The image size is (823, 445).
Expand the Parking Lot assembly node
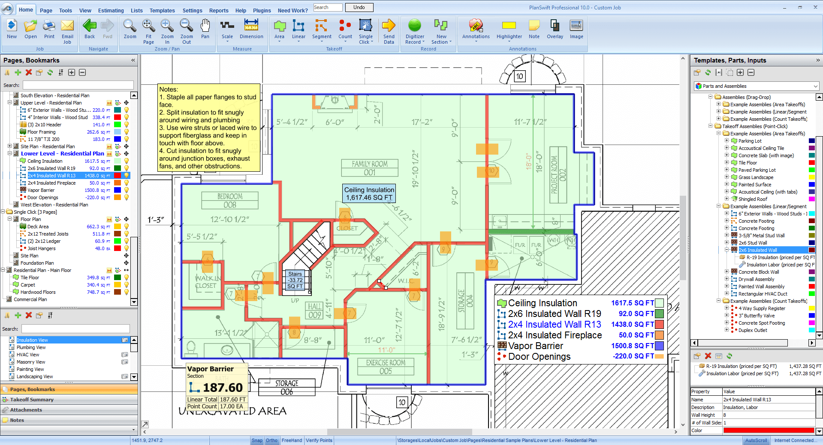click(x=727, y=141)
